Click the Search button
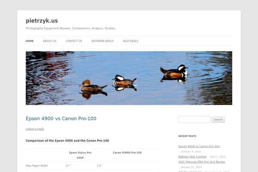Viewport: 258px width, 172px height. (x=218, y=120)
